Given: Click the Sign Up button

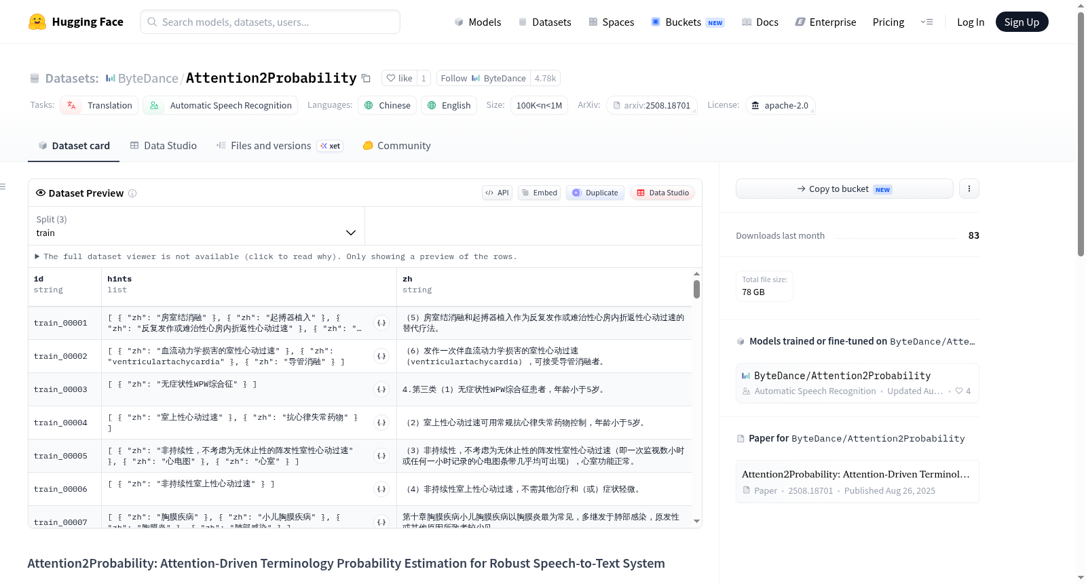Looking at the screenshot, I should tap(1022, 22).
